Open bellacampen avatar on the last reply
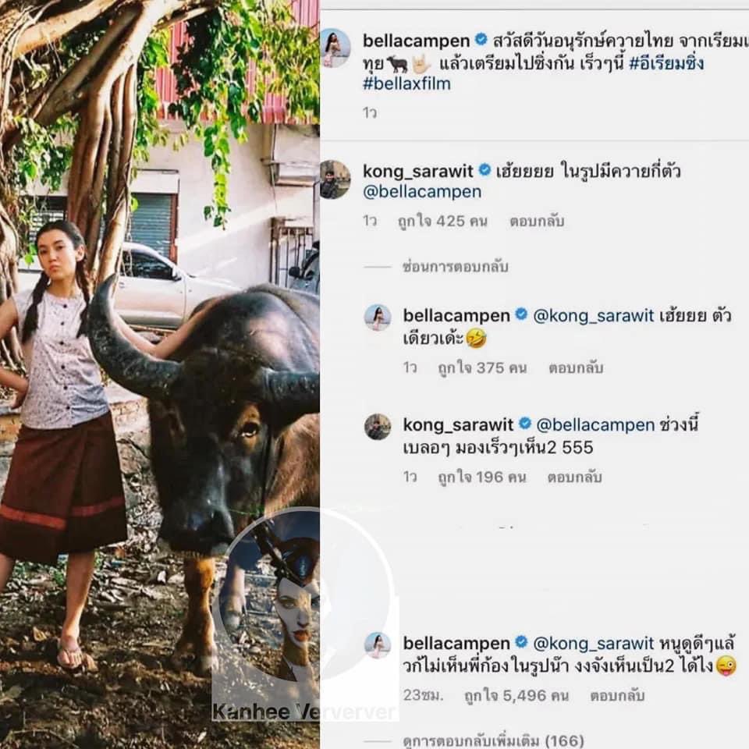 (x=378, y=645)
